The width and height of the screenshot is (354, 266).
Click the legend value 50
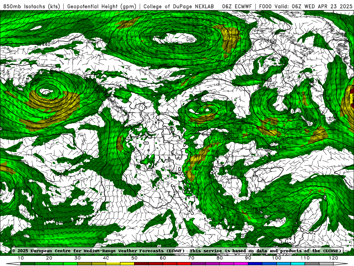tap(135, 258)
